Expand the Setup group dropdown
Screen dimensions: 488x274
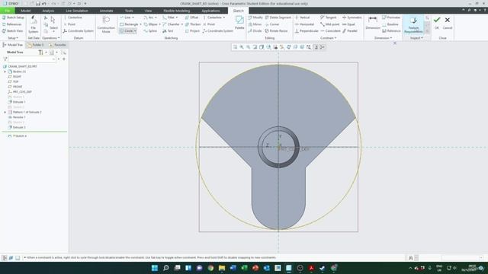[x=12, y=38]
